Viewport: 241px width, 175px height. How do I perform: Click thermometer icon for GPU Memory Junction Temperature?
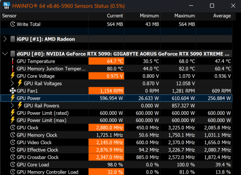pos(13,68)
